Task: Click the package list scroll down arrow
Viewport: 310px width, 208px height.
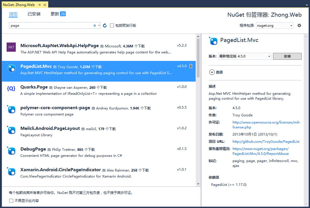Action: point(198,184)
